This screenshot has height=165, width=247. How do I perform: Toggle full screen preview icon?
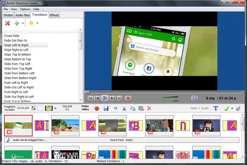click(x=195, y=99)
